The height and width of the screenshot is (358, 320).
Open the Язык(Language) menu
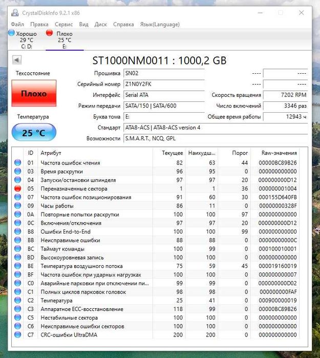(x=160, y=24)
